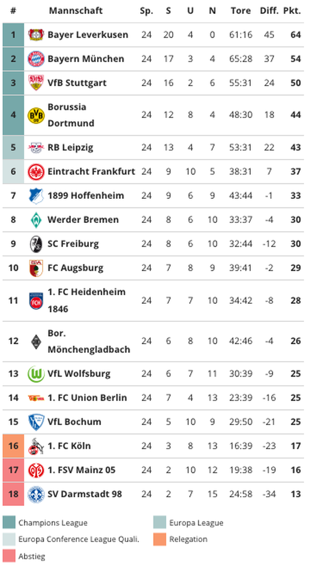Open the RB Leipzig logo
310x566 pixels.
pos(36,147)
